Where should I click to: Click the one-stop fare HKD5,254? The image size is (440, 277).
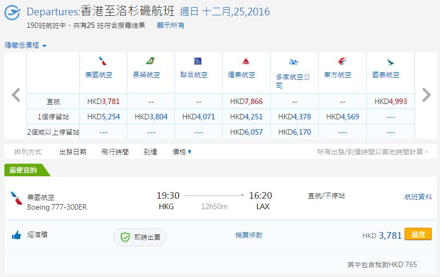[103, 117]
